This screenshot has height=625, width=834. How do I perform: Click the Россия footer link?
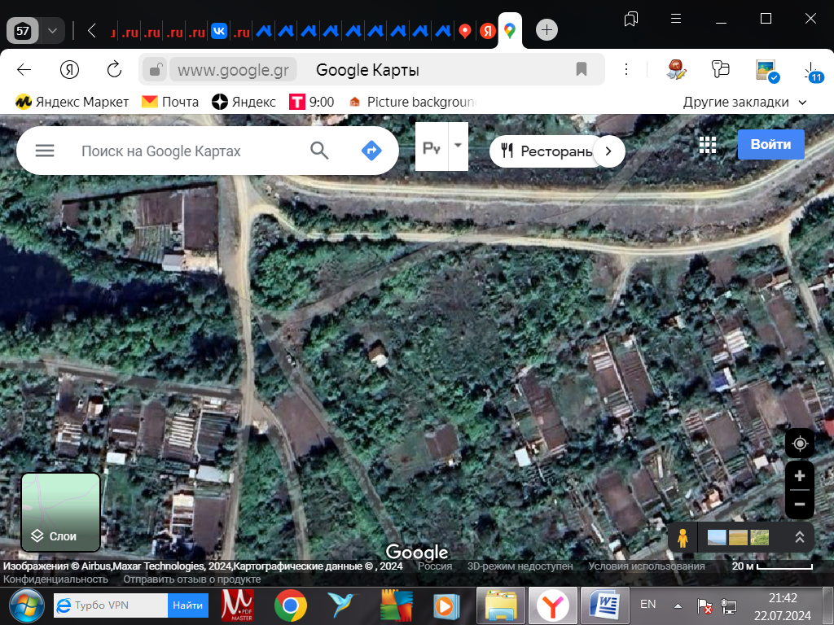435,566
